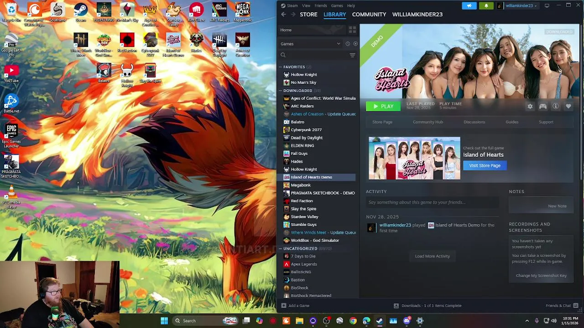Select Epic Games Launcher desktop icon
Image resolution: width=584 pixels, height=328 pixels.
coord(11,135)
